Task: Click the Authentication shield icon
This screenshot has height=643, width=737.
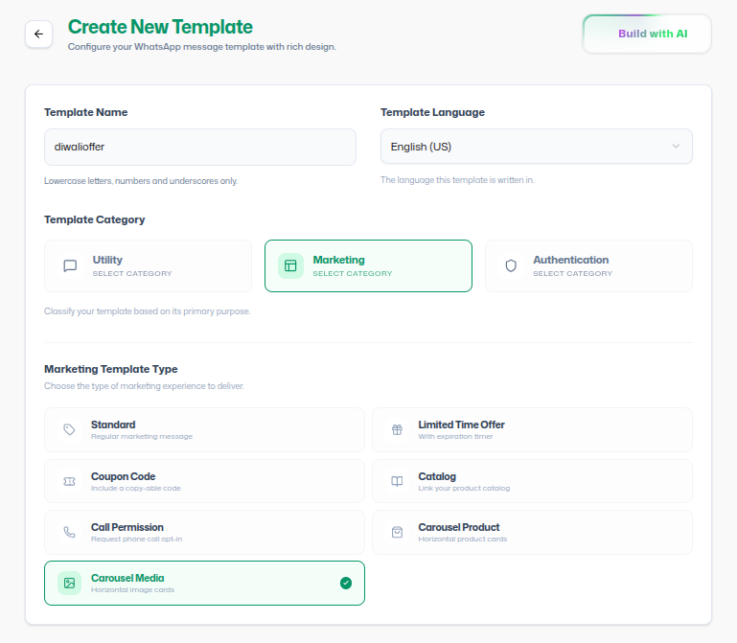Action: (x=511, y=266)
